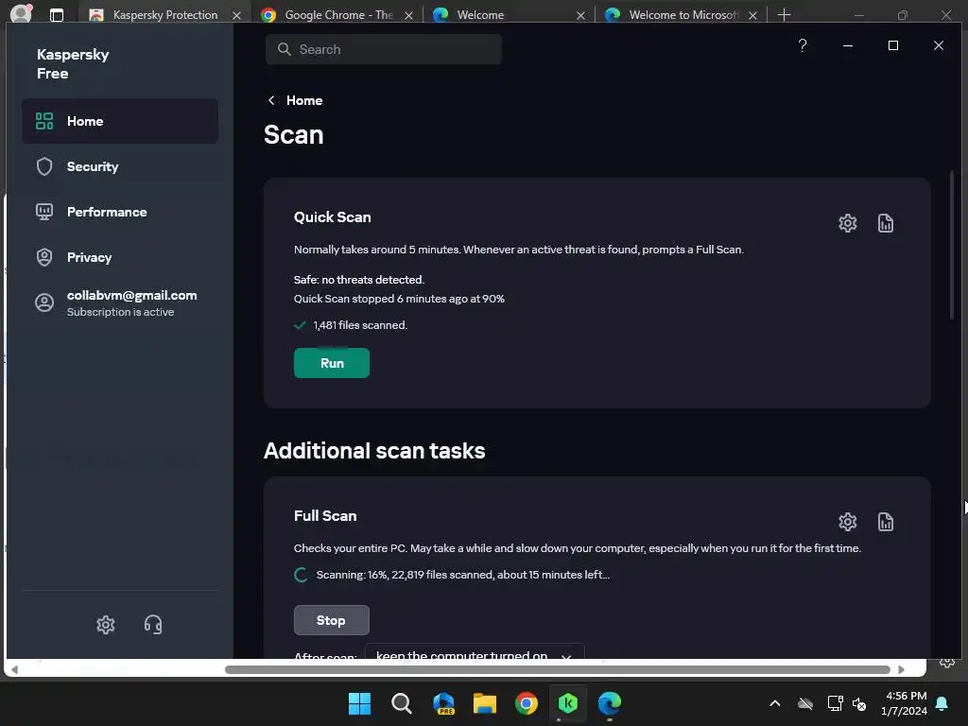Click the horizontal scrollbar right arrow
Screen dimensions: 968x726
[901, 670]
